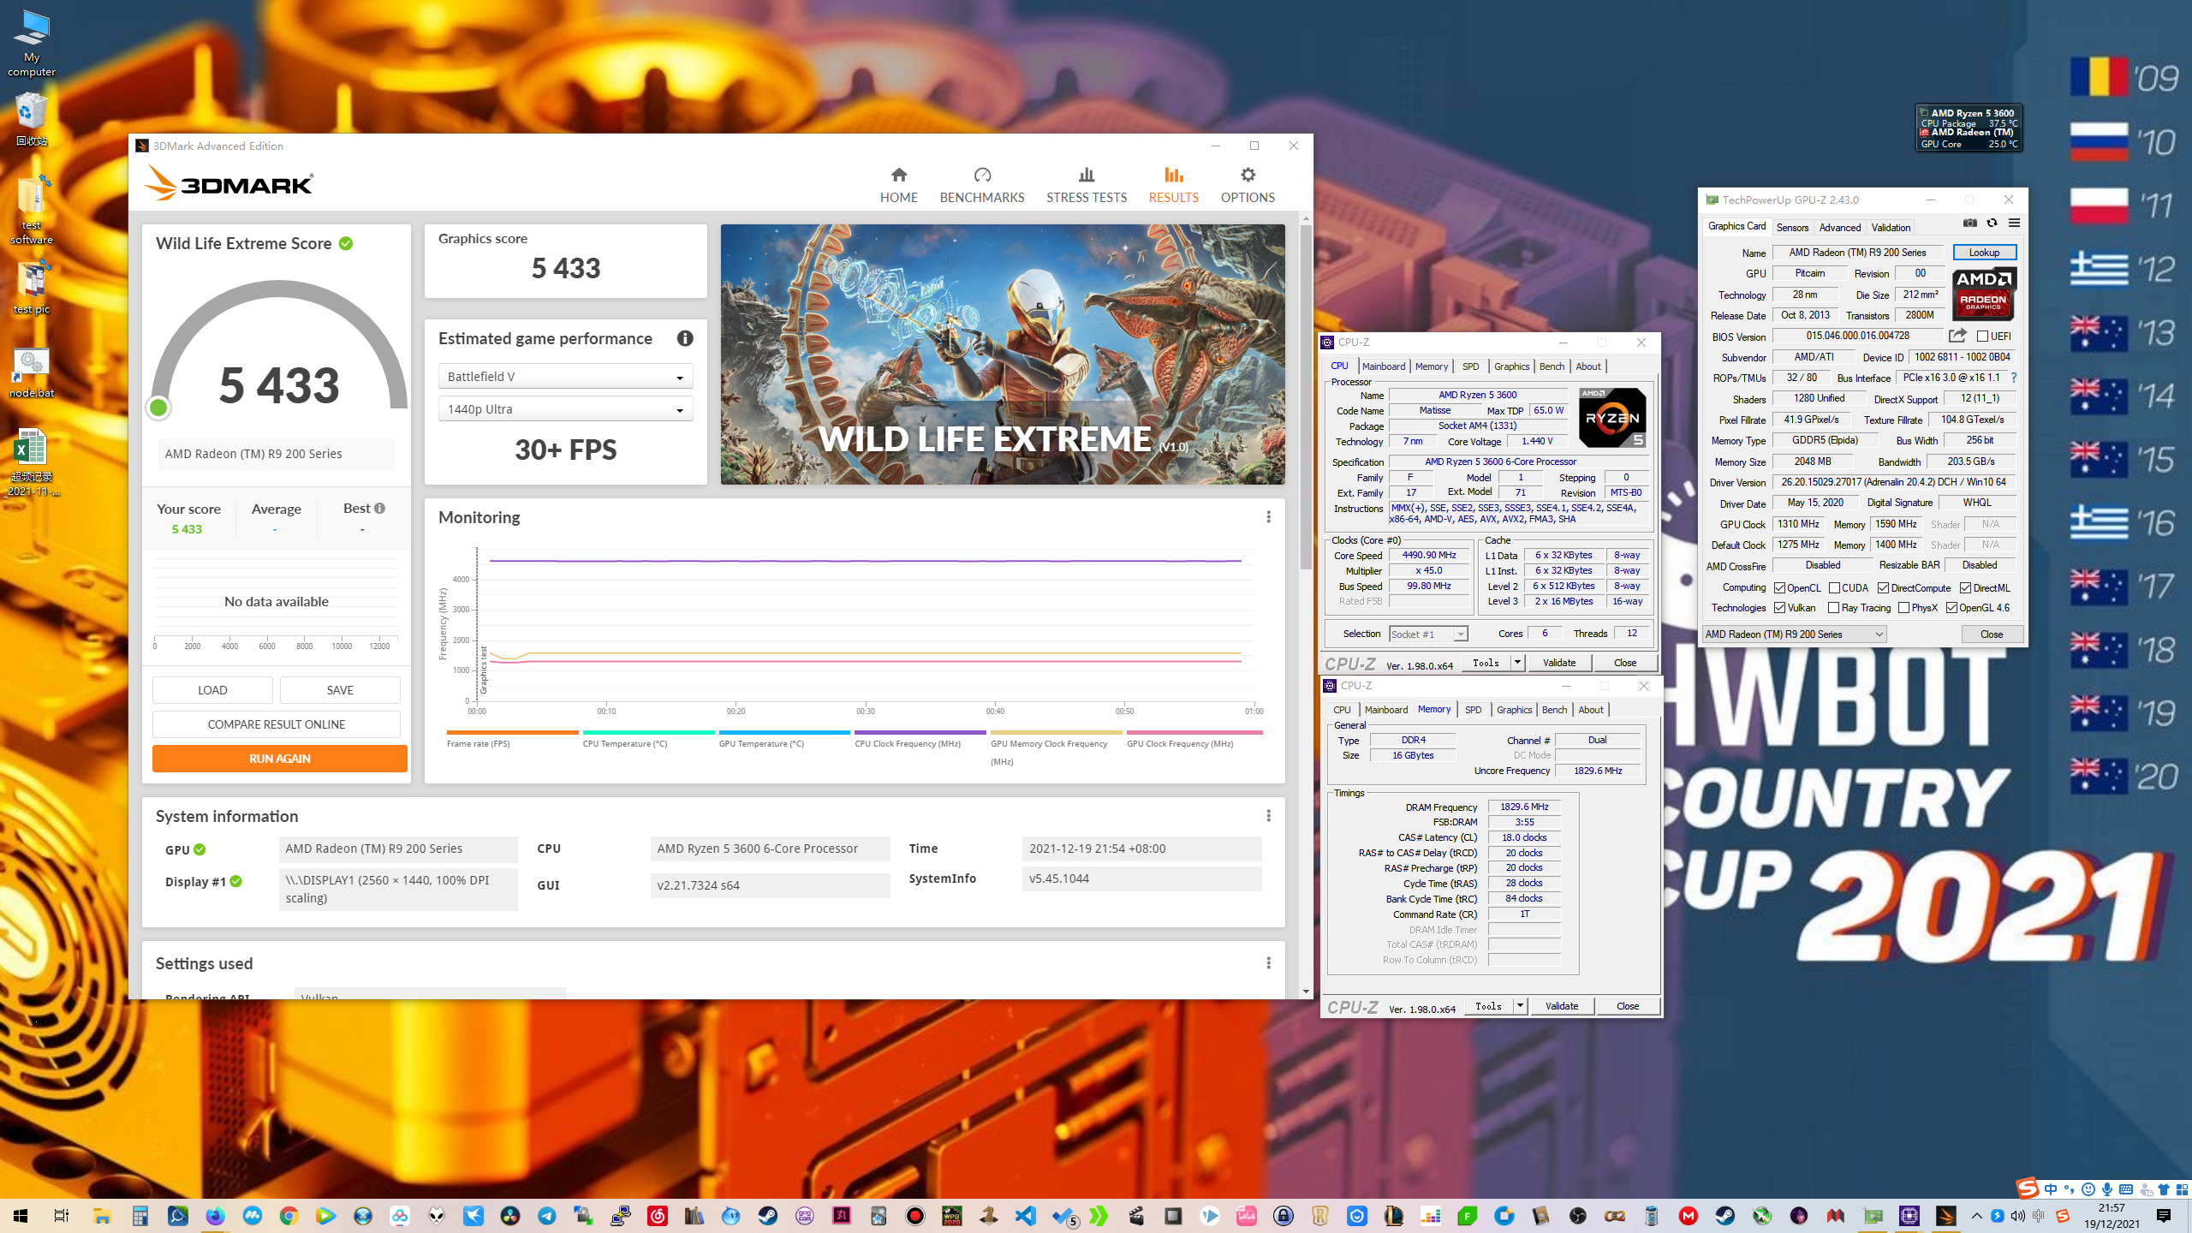
Task: Open the test software desktop folder
Action: tap(32, 210)
